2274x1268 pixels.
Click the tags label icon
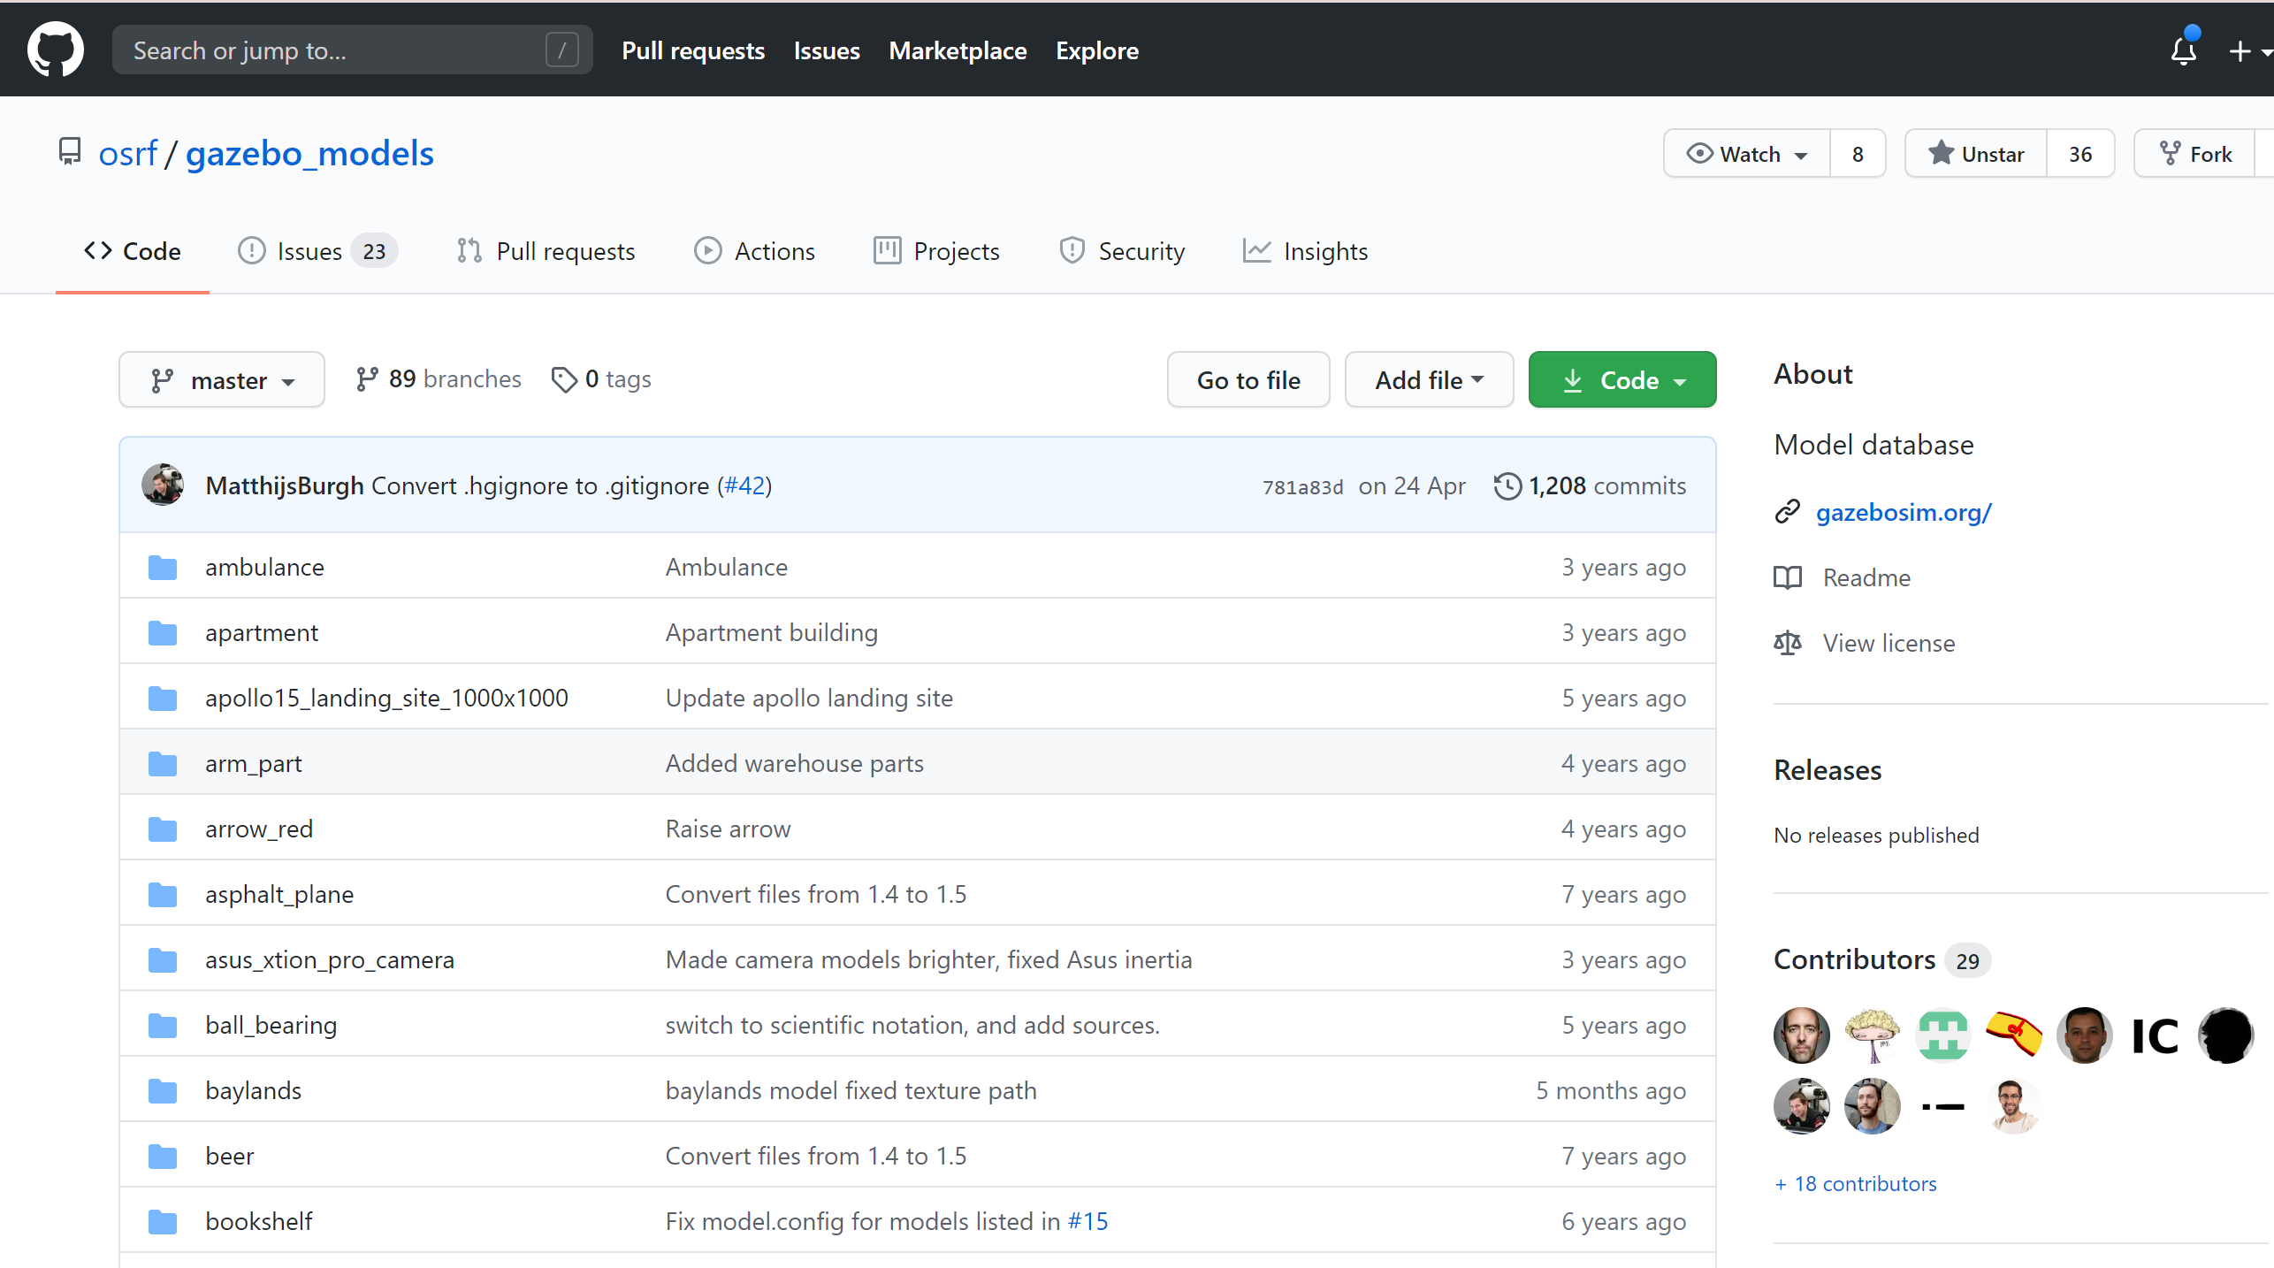564,380
